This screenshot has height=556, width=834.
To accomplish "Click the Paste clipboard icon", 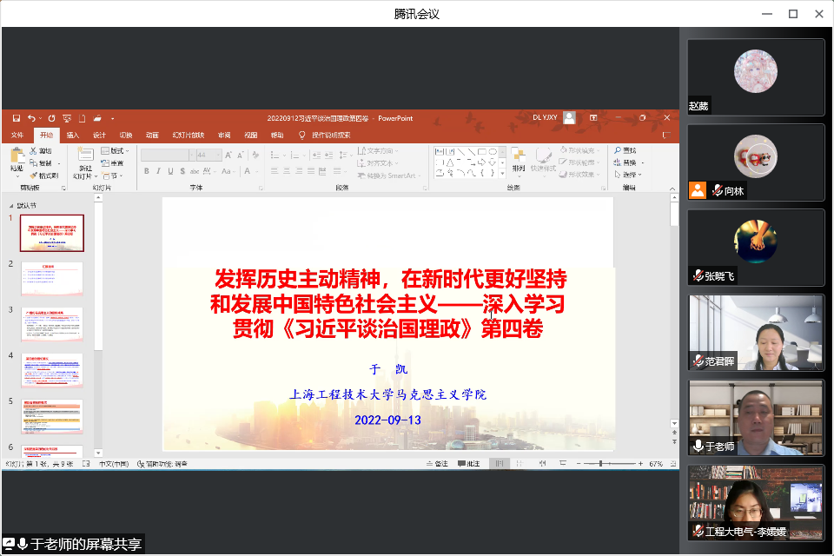I will (x=17, y=156).
